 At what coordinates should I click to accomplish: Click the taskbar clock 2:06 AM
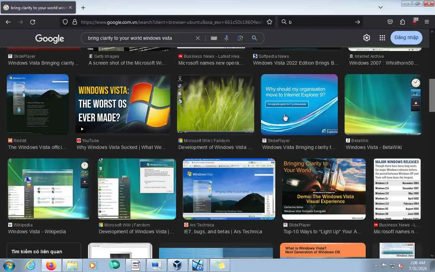pos(418,263)
